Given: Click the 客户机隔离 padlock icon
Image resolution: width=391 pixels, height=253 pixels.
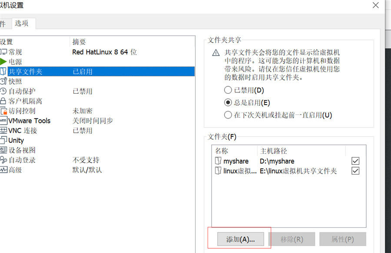Looking at the screenshot, I should pyautogui.click(x=3, y=101).
